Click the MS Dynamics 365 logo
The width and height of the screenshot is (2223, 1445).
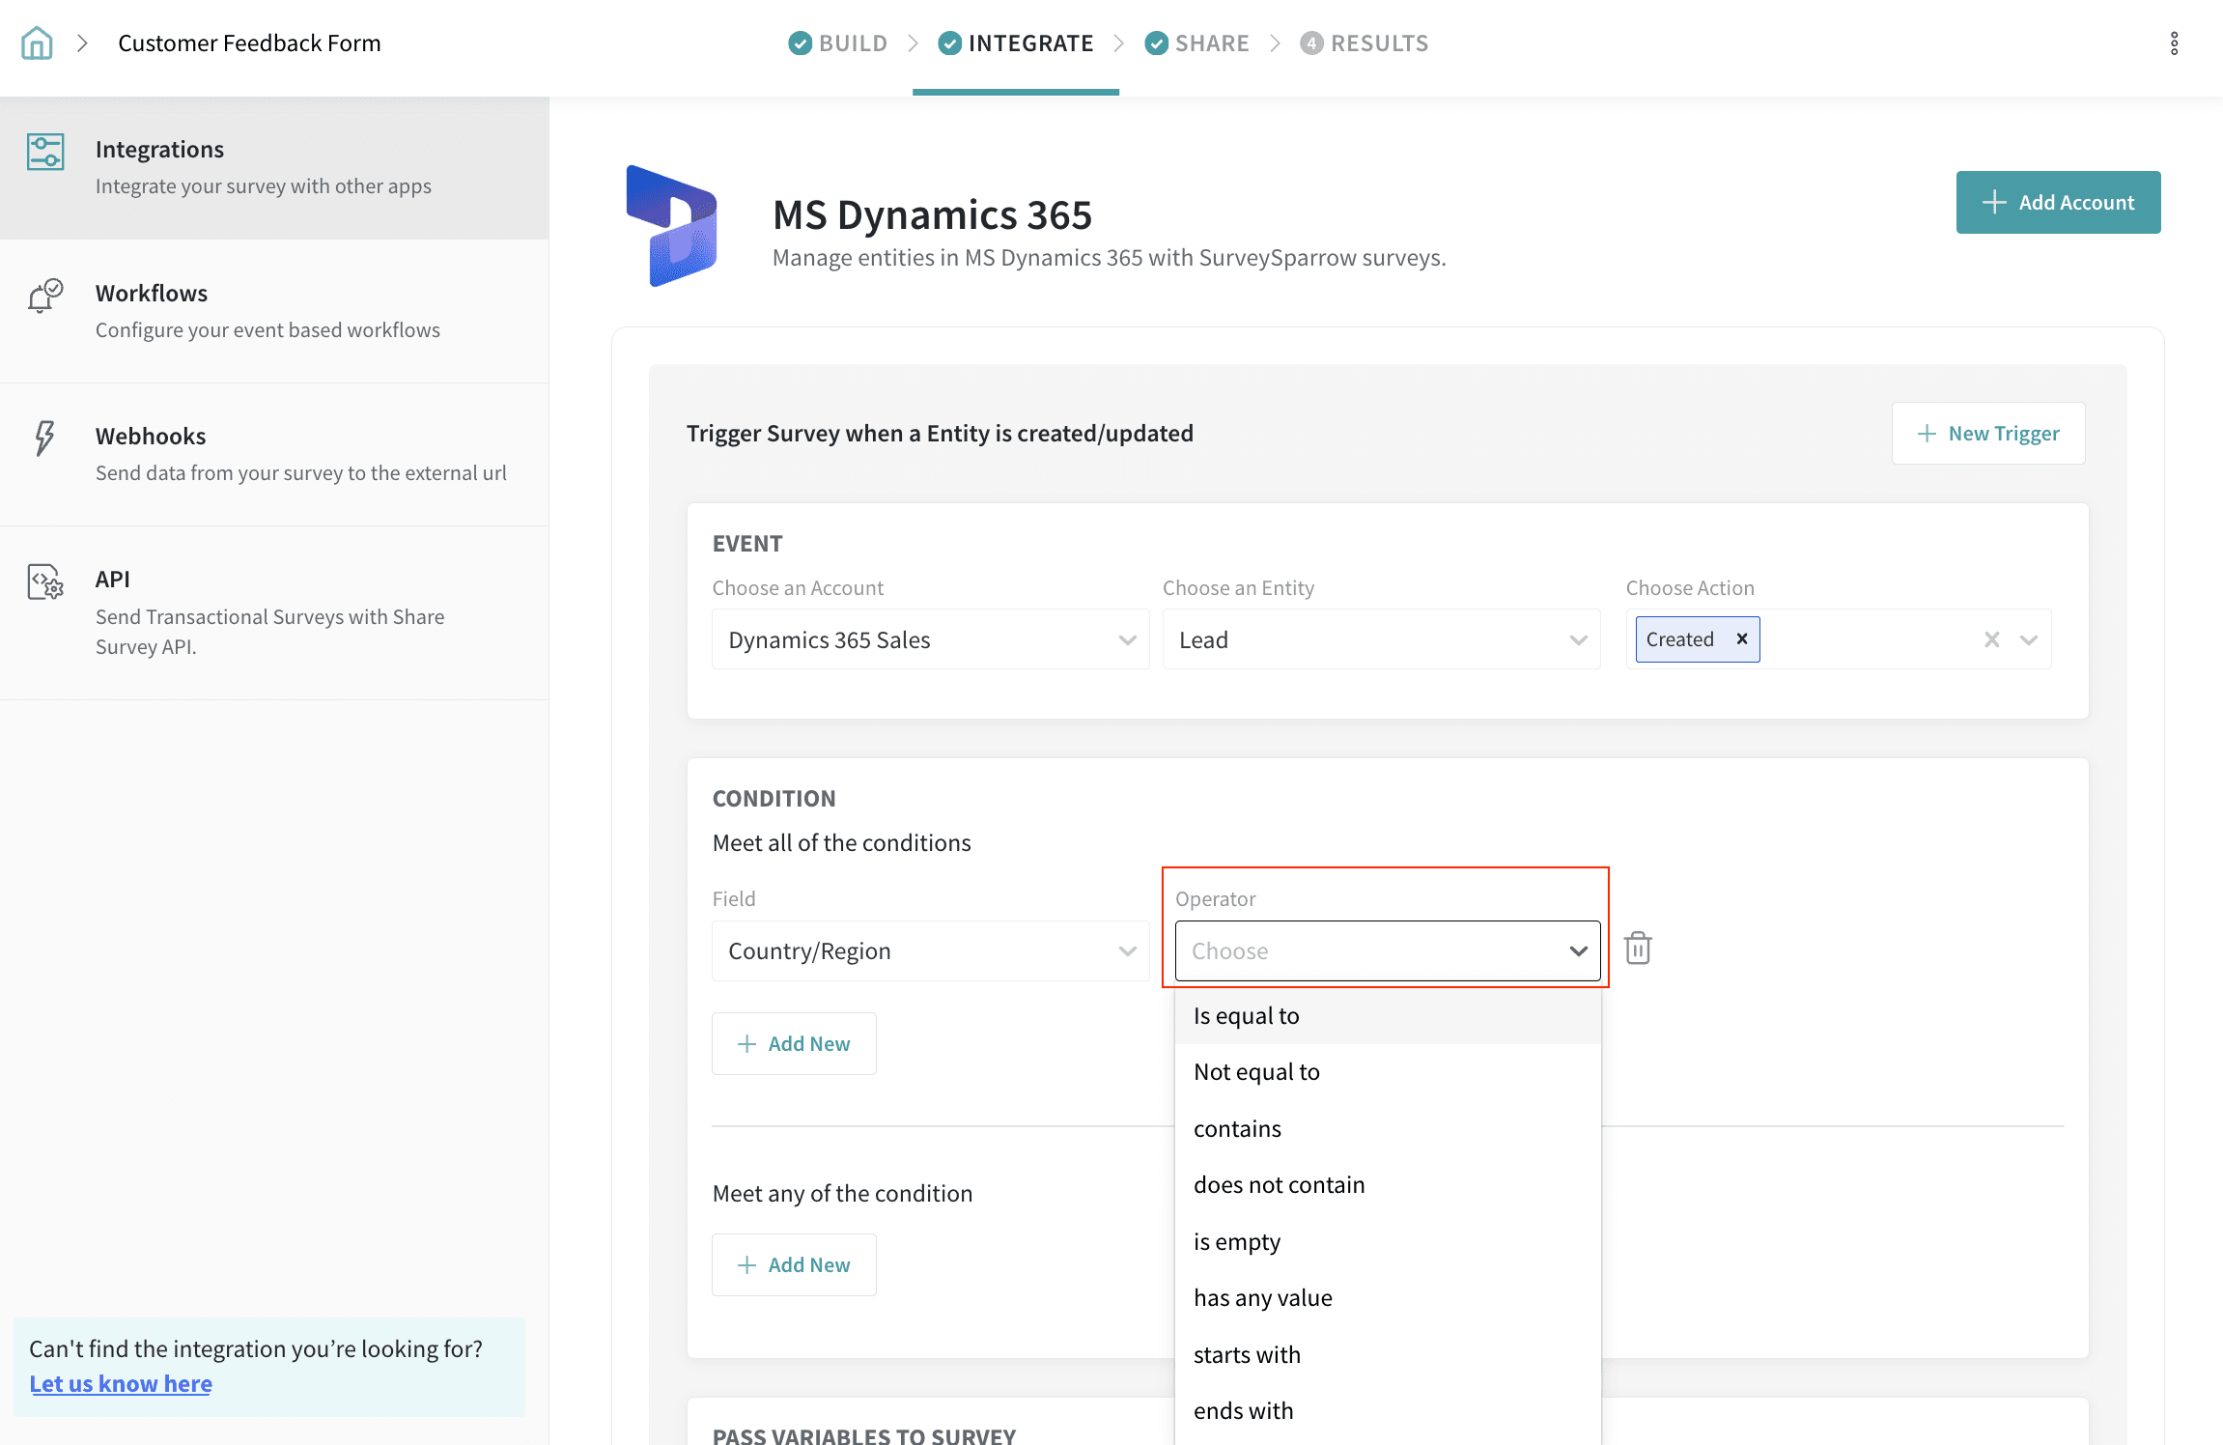673,226
